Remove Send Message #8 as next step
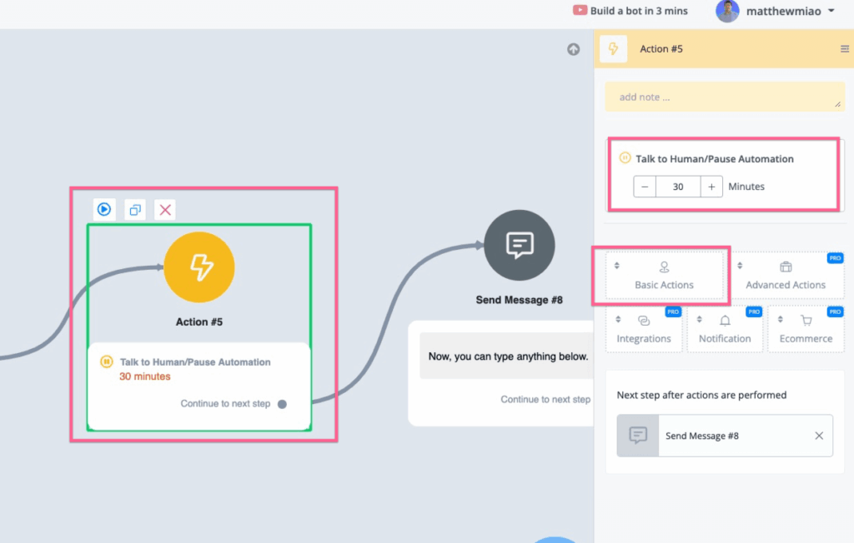The image size is (854, 543). point(818,436)
